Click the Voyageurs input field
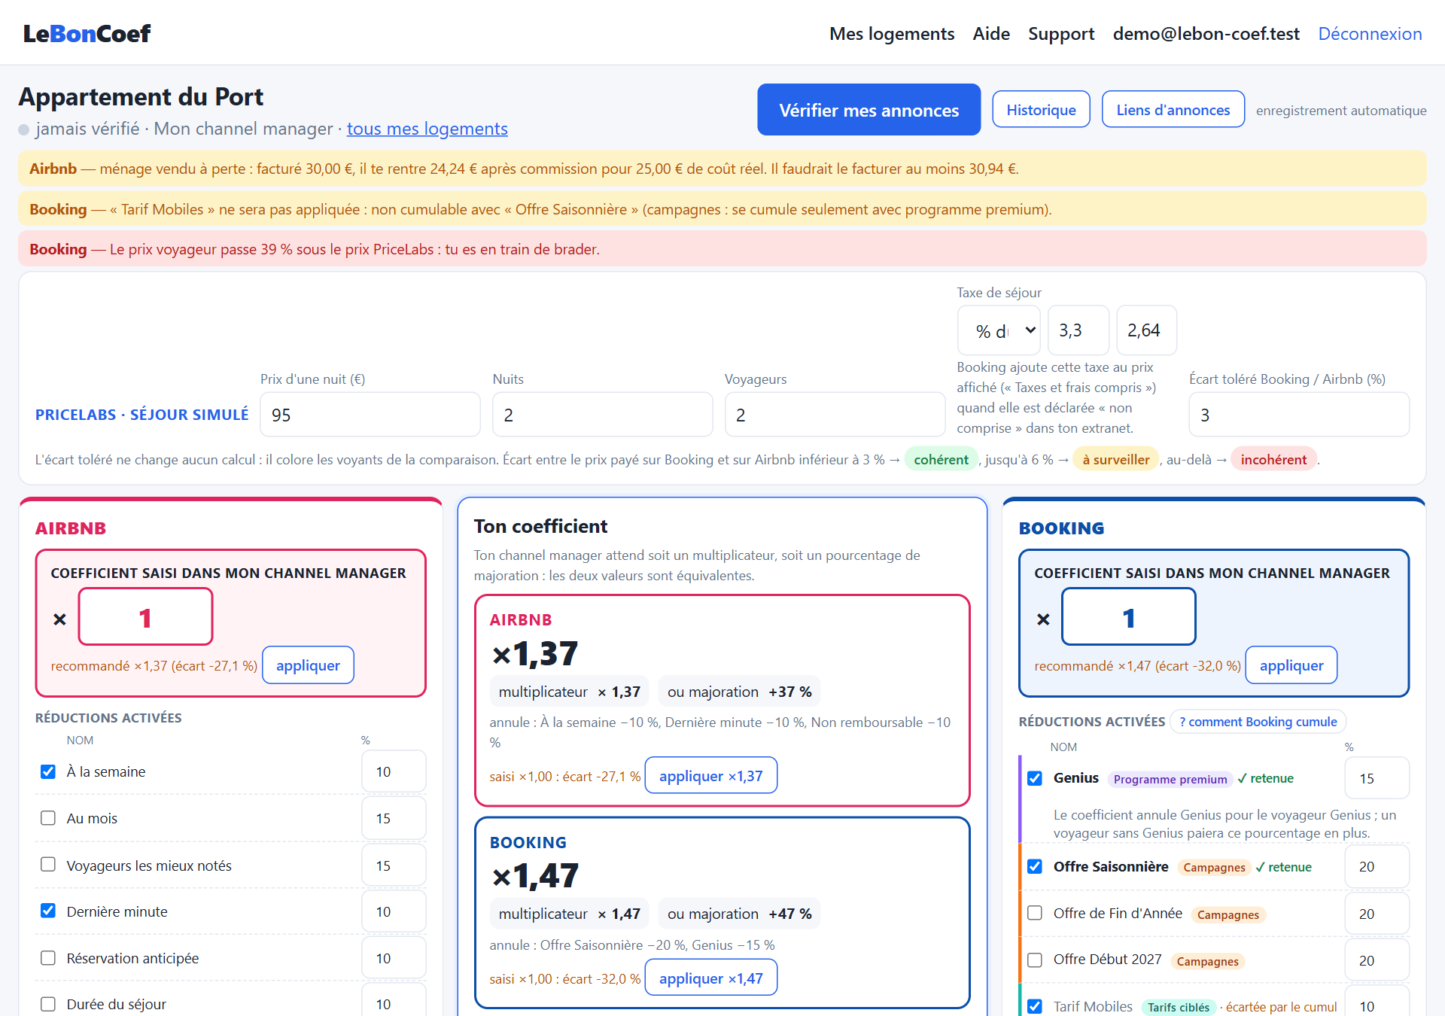 coord(835,415)
